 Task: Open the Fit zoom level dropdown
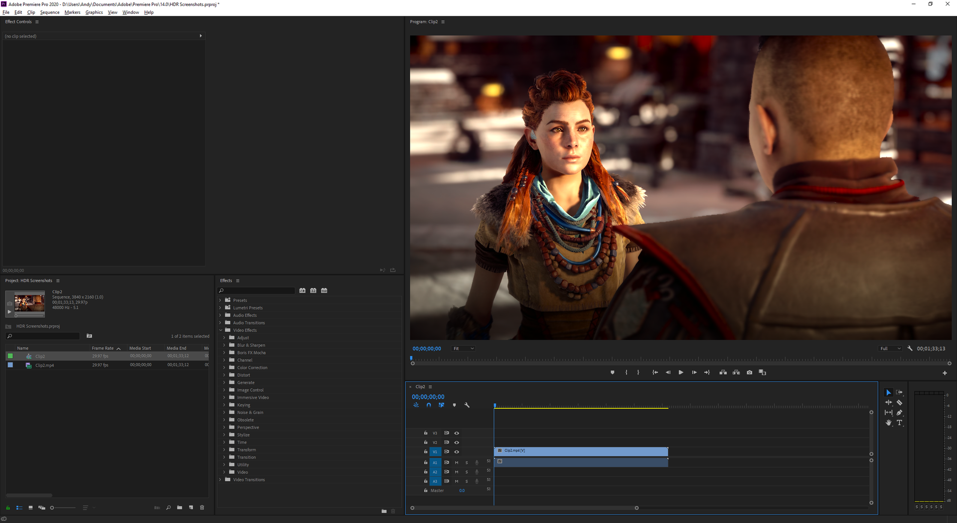[463, 349]
